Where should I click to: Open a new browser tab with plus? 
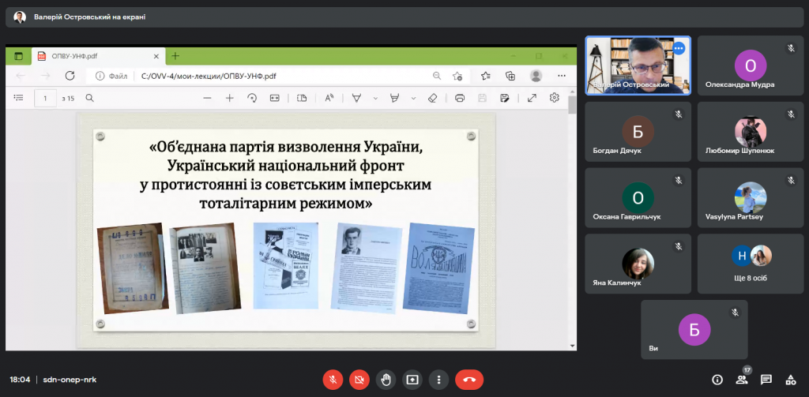click(x=175, y=56)
